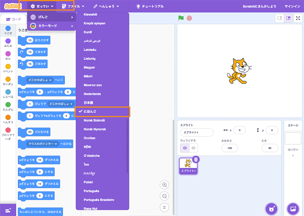Click the サインイン link

[x=292, y=6]
